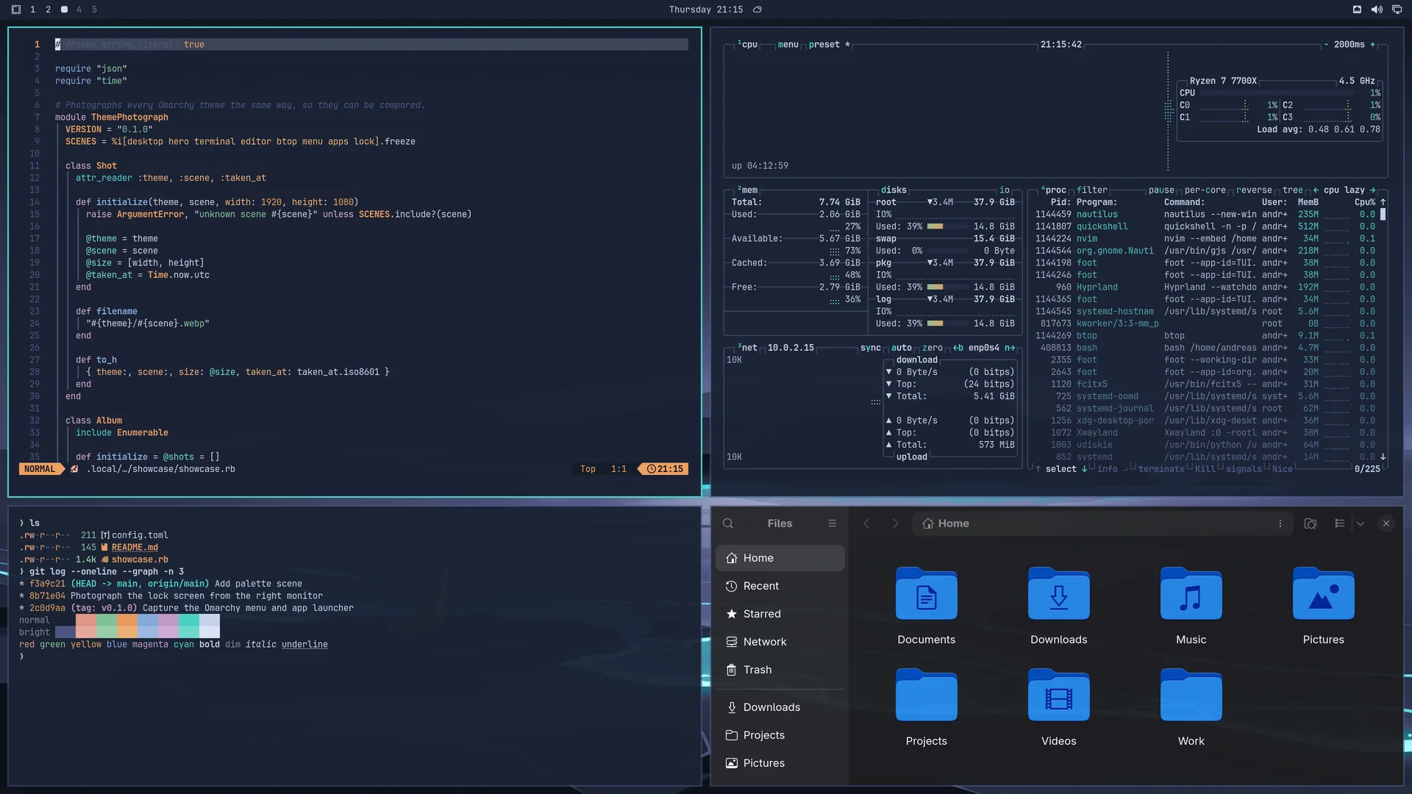The width and height of the screenshot is (1412, 794).
Task: Toggle reverse sorting in btop proc box
Action: 1254,190
